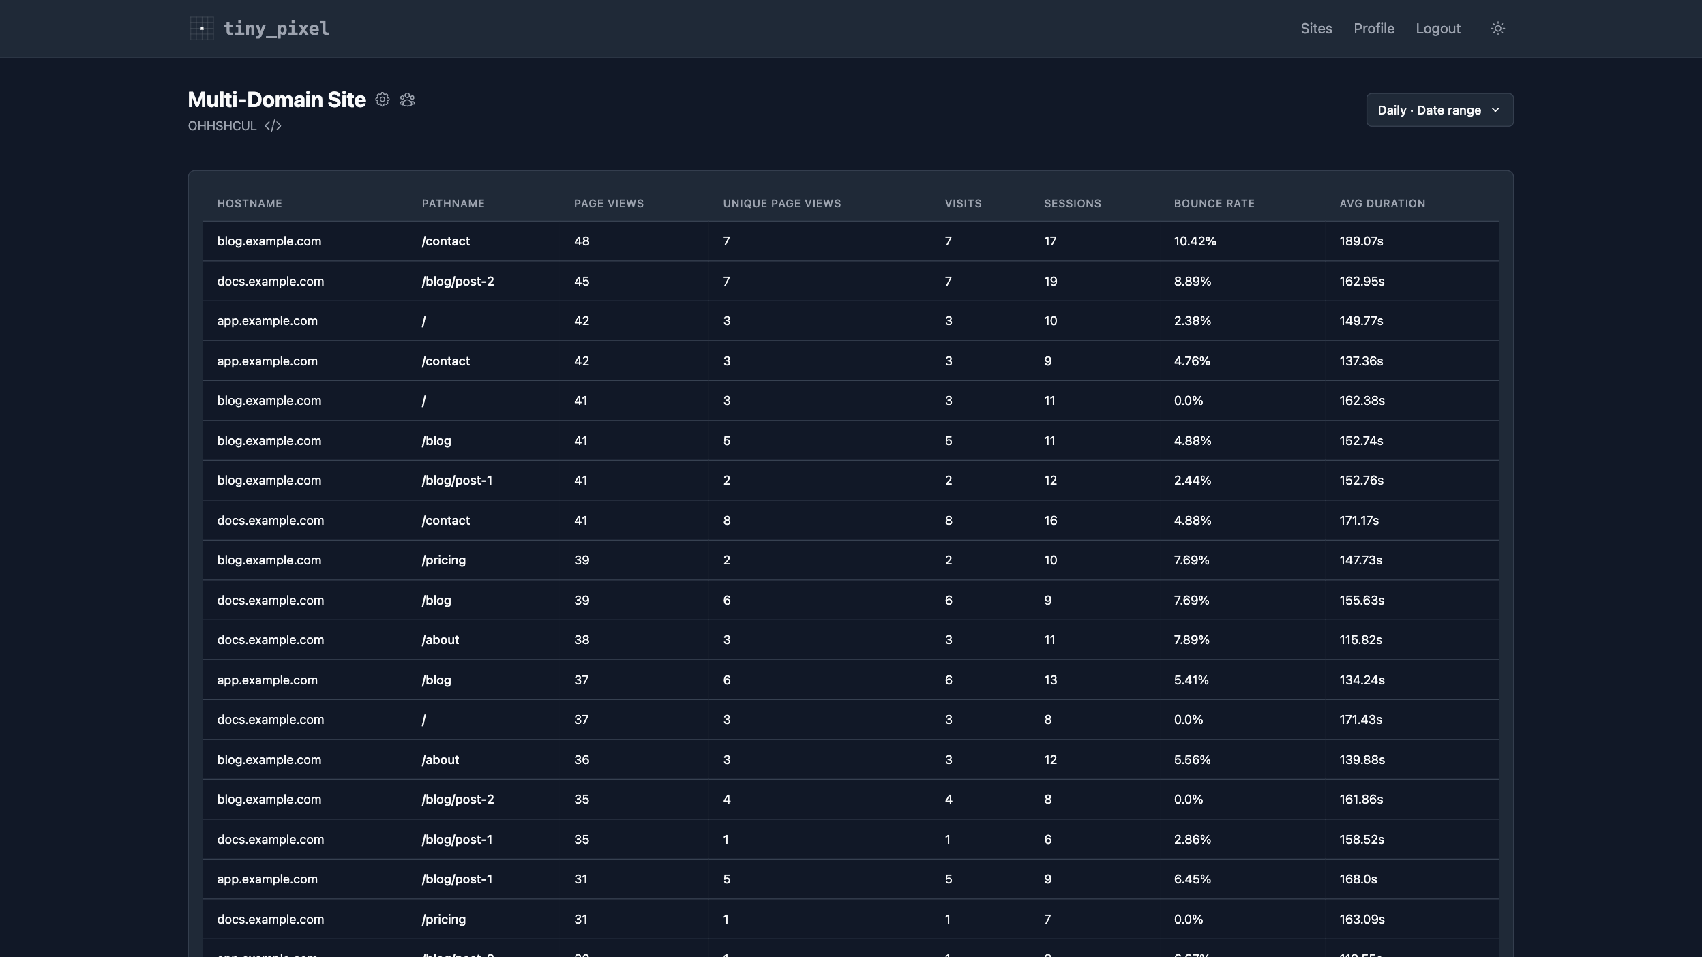Click the Hostname column header
This screenshot has width=1702, height=957.
250,204
